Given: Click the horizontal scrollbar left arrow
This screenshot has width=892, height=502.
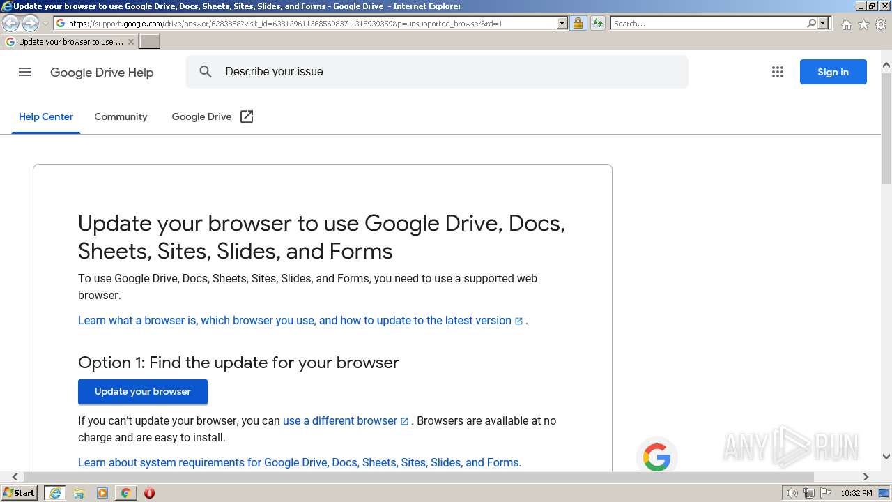Looking at the screenshot, I should click(x=15, y=477).
